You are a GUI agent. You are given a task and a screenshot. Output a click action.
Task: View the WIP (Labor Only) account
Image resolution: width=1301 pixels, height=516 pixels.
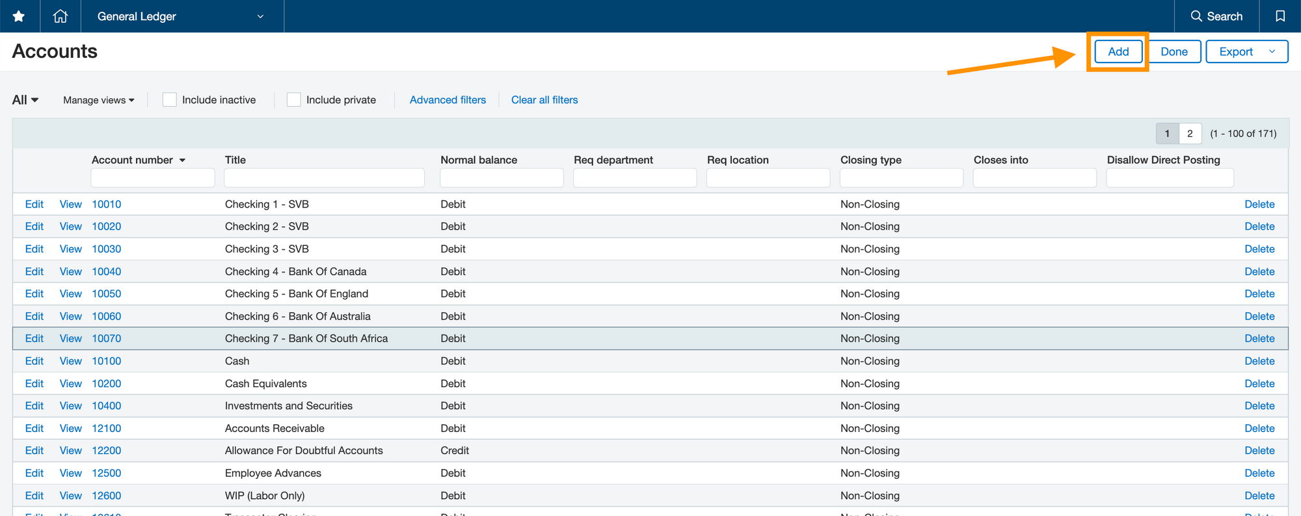click(x=70, y=496)
